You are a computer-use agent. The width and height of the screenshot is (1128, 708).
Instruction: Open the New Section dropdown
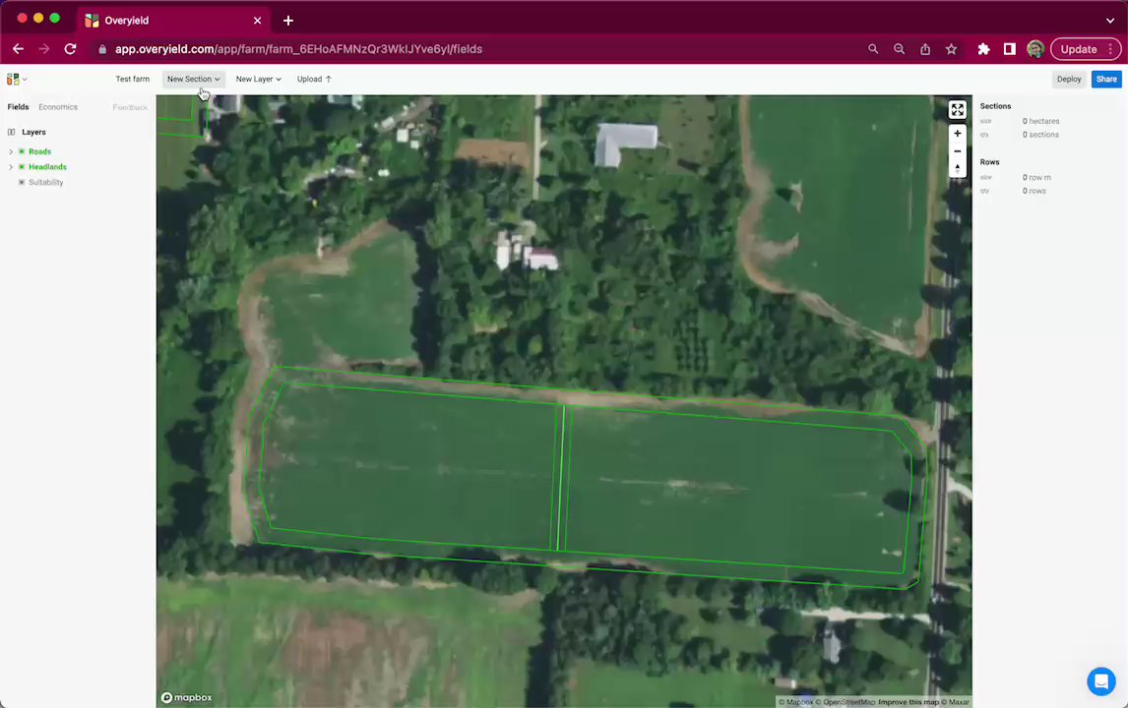point(194,79)
